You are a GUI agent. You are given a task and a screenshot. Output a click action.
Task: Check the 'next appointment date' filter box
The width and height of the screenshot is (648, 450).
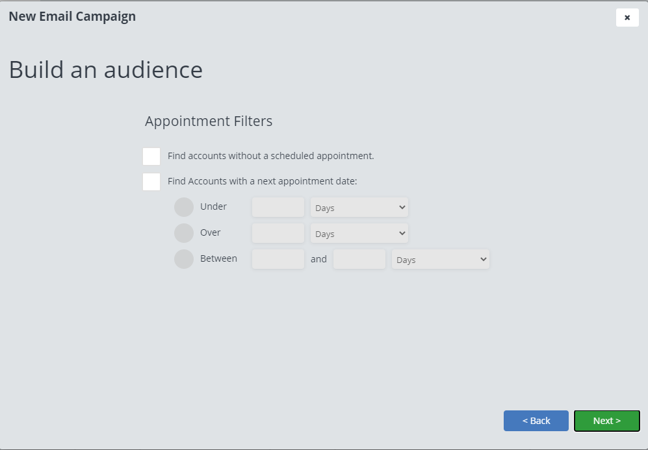(151, 182)
